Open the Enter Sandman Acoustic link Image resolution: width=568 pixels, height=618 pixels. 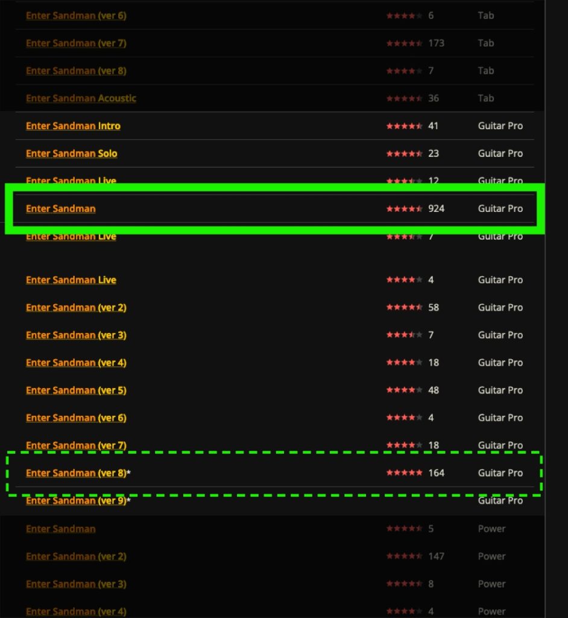[x=81, y=98]
